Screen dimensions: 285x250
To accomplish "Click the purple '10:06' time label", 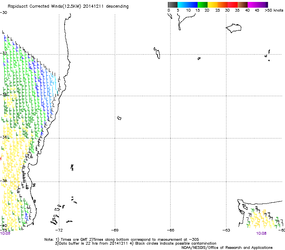I will click(x=5, y=233).
